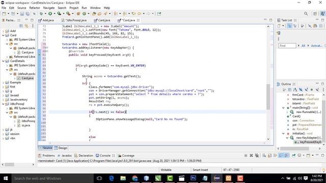326x183 pixels.
Task: Toggle Categorized view in Task List toolbar
Action: (x=289, y=26)
